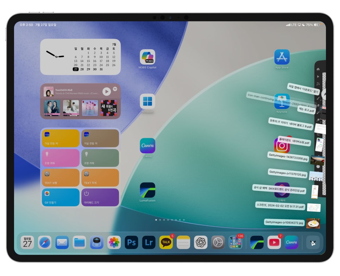Image resolution: width=340 pixels, height=276 pixels.
Task: Open 캐논 로고.pdf from the downloads fan
Action: pos(307,110)
